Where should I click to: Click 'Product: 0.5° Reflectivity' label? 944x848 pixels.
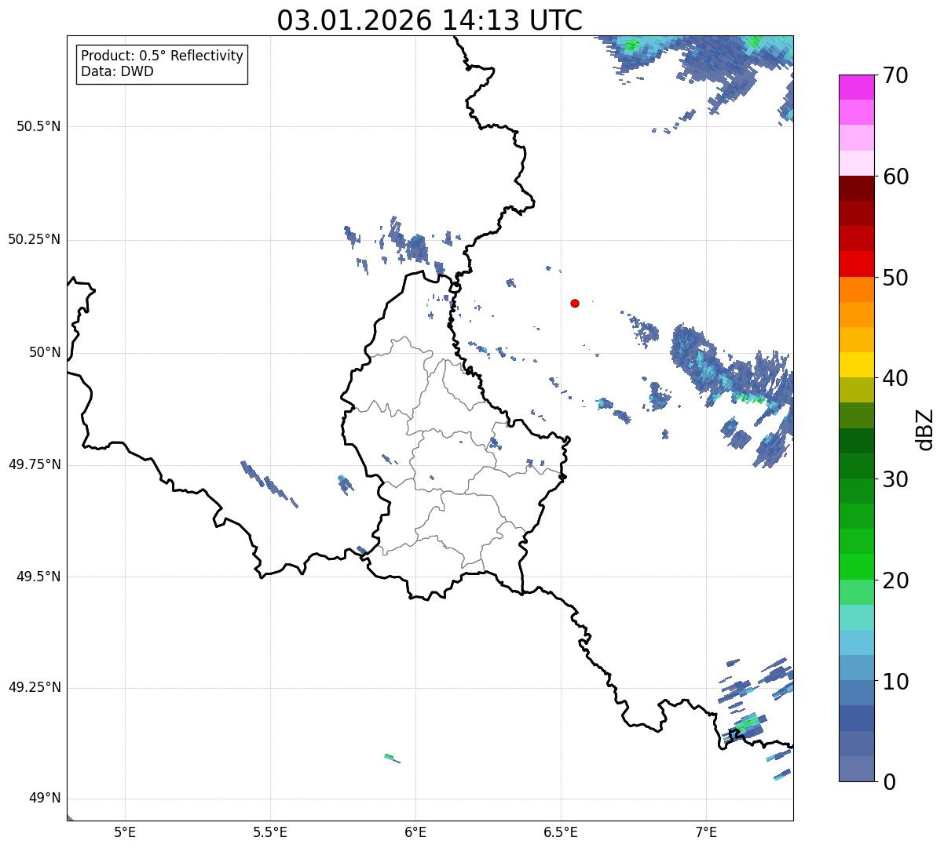point(162,56)
